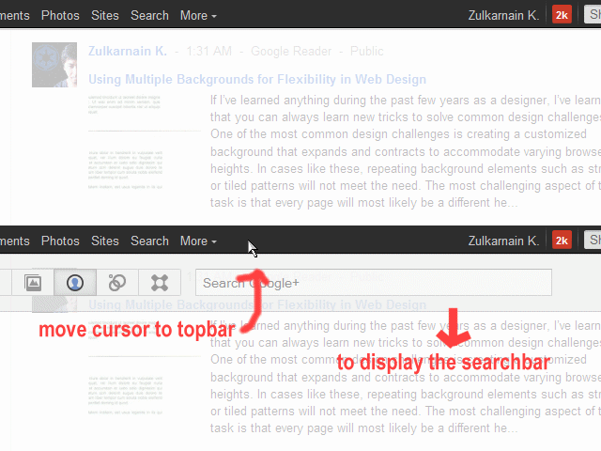Open Search in the topbar above Search Google+
The image size is (601, 451).
tap(149, 241)
